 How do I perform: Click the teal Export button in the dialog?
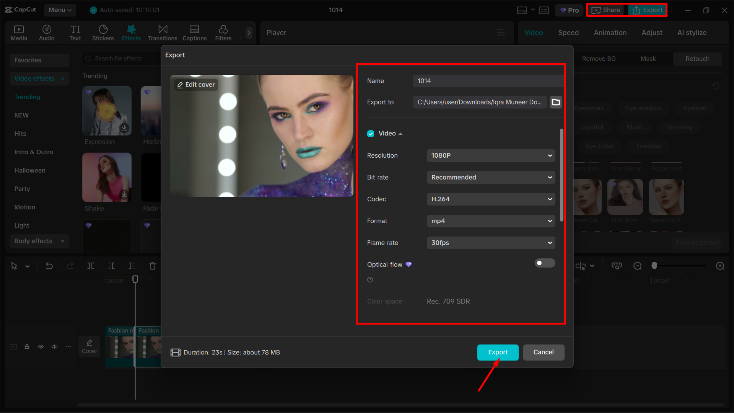click(x=498, y=352)
